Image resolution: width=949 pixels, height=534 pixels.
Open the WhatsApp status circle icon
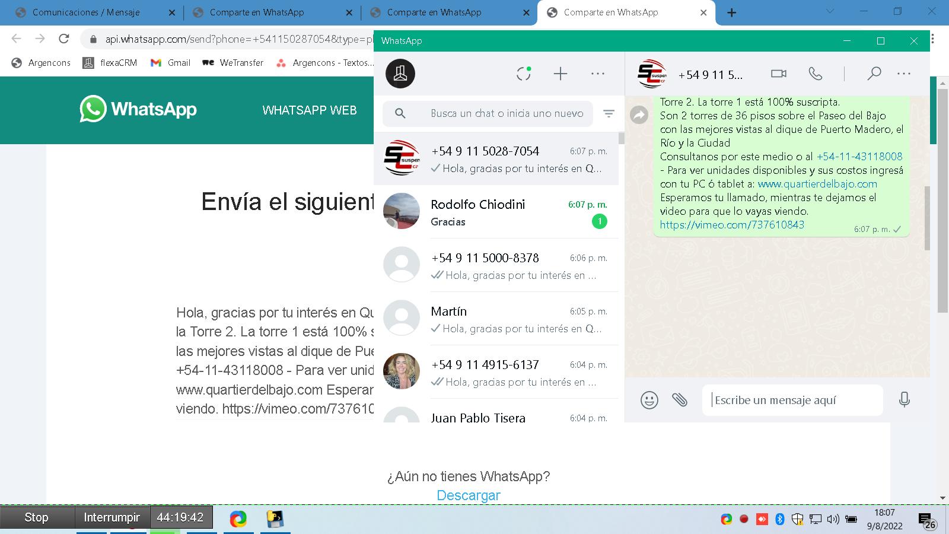(524, 74)
